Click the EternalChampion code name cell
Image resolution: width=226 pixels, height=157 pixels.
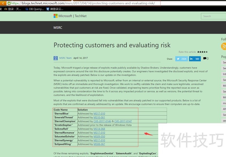[65, 121]
